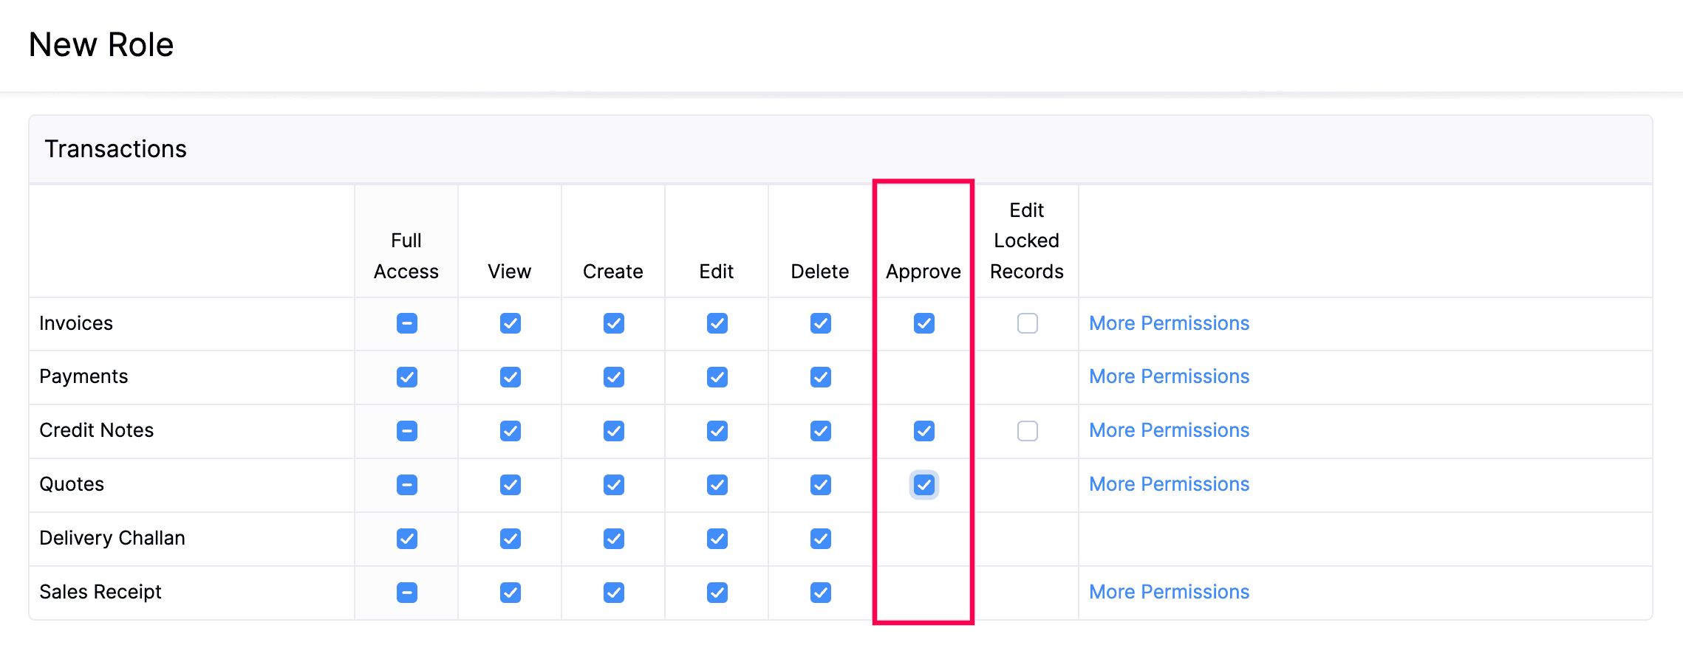This screenshot has width=1683, height=645.
Task: Open More Permissions for Payments
Action: tap(1169, 376)
